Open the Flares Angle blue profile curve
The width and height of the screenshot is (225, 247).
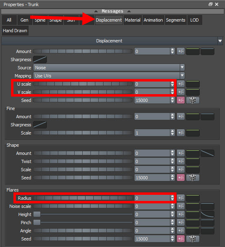(207, 231)
